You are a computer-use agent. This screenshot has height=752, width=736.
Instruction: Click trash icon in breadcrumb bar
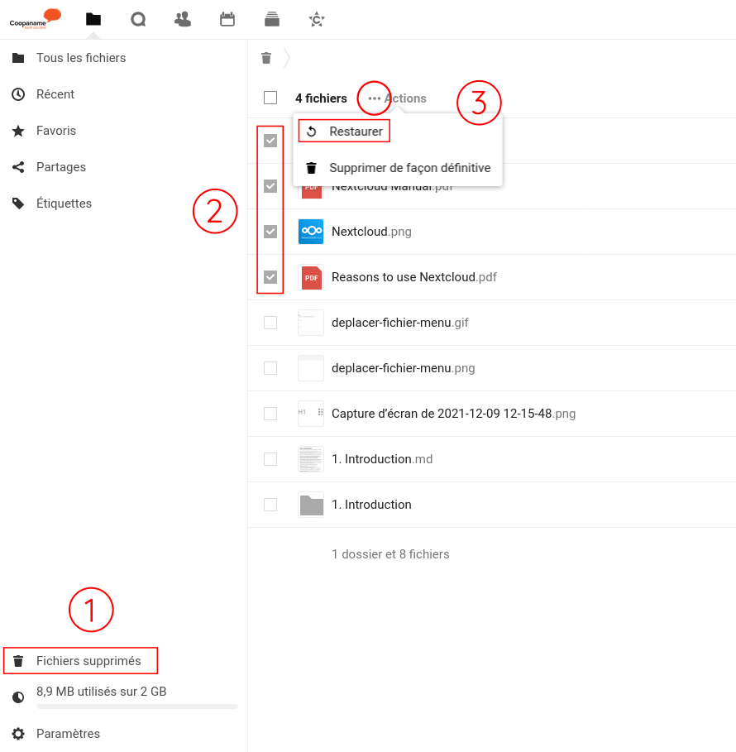265,58
